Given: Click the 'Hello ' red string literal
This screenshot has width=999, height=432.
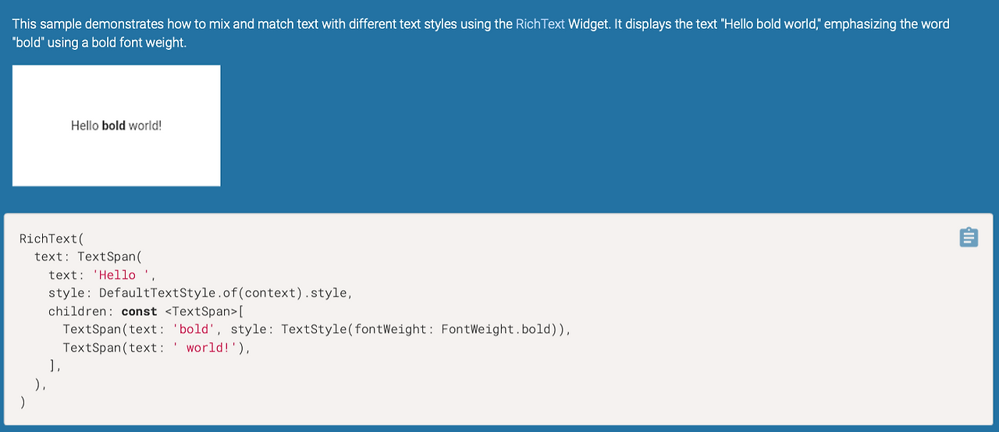Looking at the screenshot, I should (x=125, y=274).
